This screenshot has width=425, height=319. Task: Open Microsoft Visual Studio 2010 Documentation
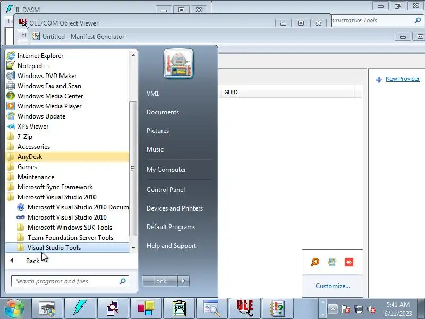point(67,207)
